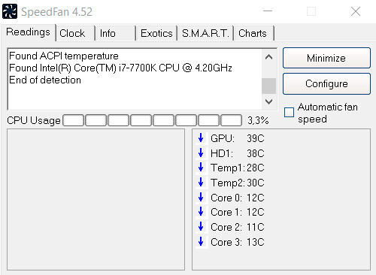376x275 pixels.
Task: Click the Temp2 blue arrow icon
Action: coord(201,182)
